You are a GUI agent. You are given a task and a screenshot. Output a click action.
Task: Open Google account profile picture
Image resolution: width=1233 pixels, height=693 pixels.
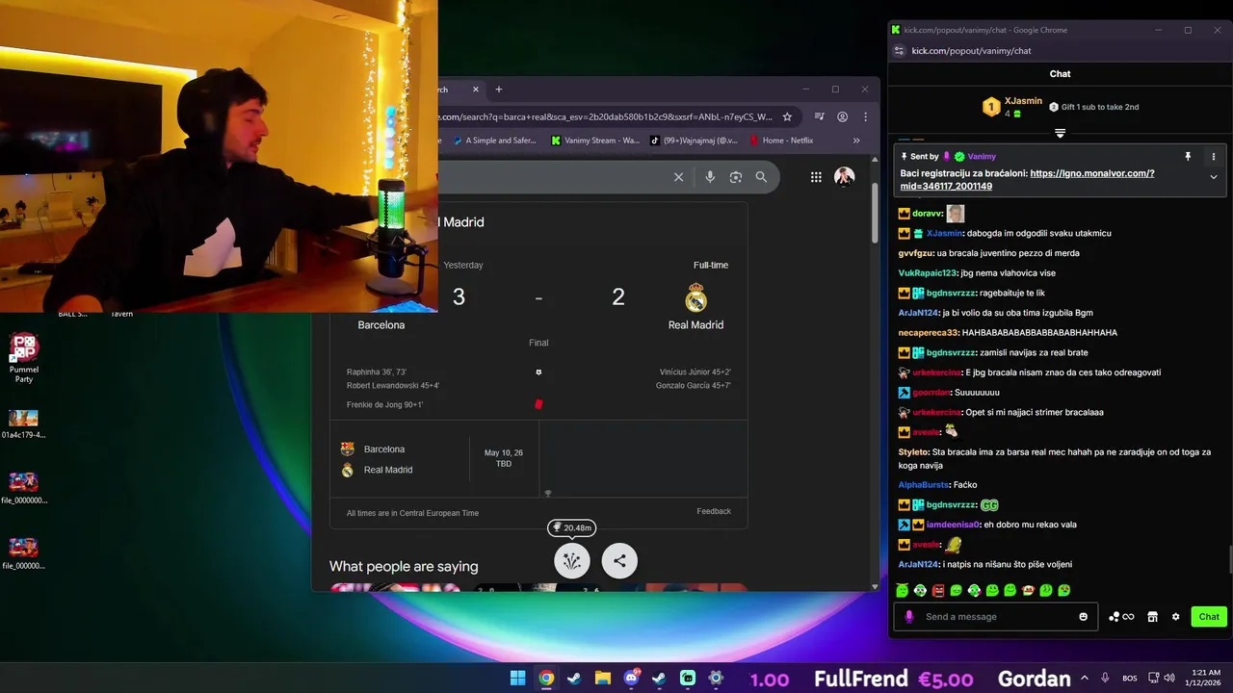[844, 177]
